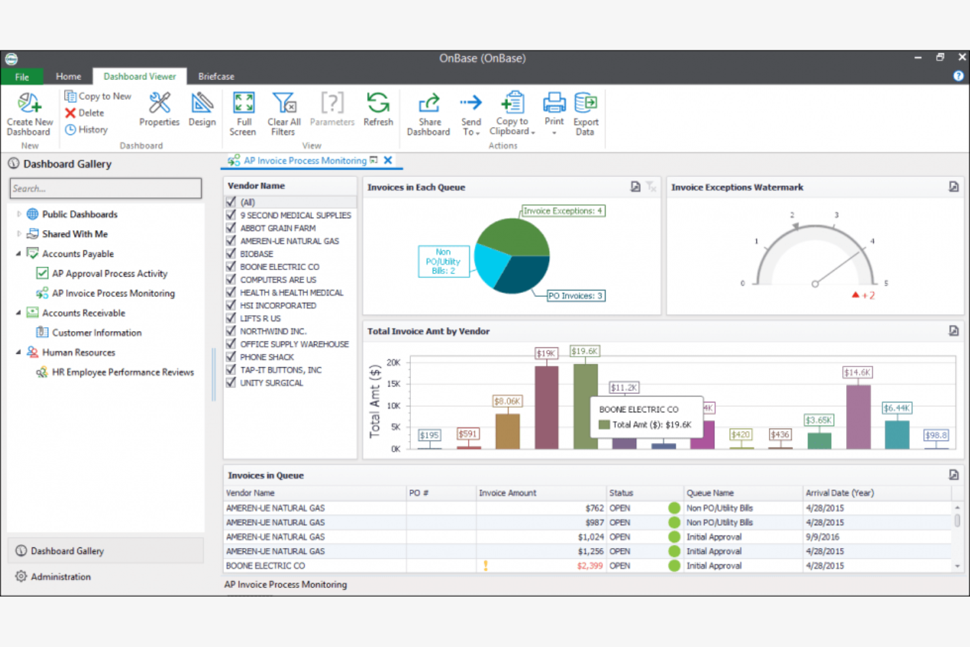Open dashboard Properties

(159, 113)
